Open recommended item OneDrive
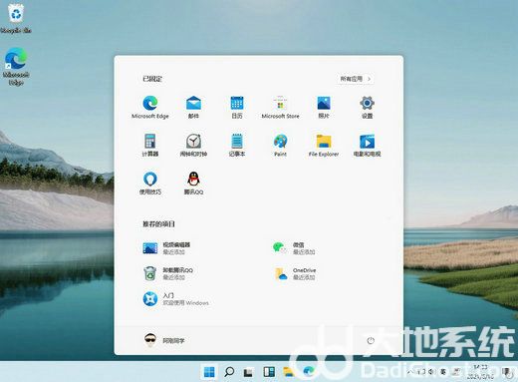Screen dimensions: 518x382 coord(295,273)
